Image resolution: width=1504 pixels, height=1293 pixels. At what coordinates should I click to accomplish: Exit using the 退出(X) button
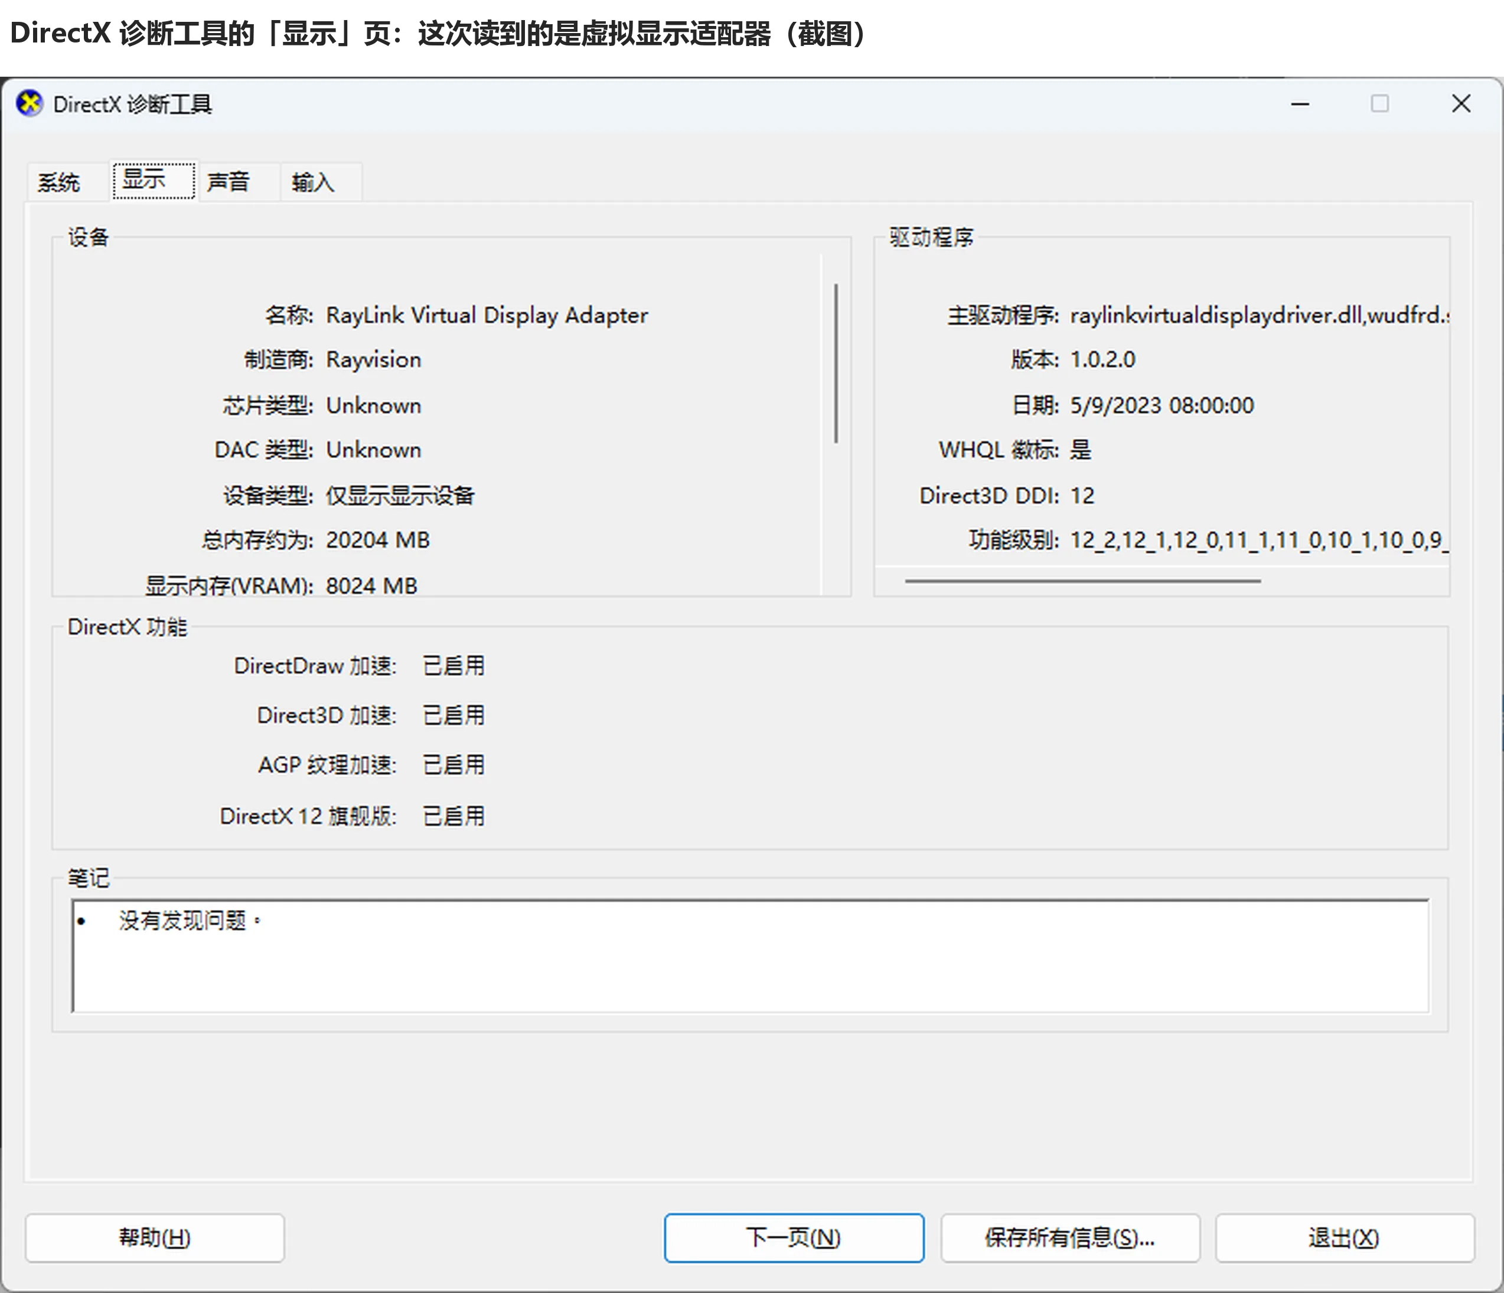click(1345, 1237)
